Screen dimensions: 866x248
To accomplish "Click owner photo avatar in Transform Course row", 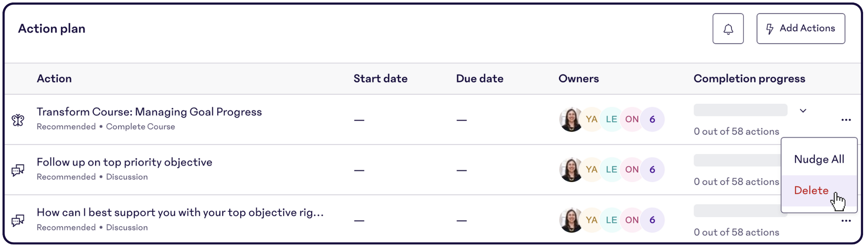I will point(571,119).
